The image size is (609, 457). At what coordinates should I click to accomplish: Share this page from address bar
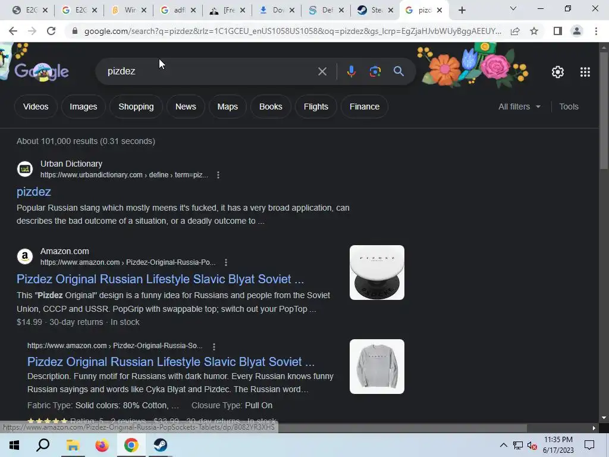(x=515, y=31)
